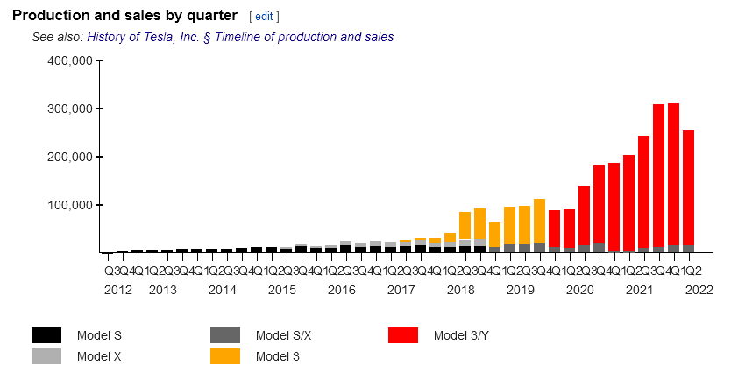Click the Production and sales by quarter heading
Image resolution: width=731 pixels, height=373 pixels.
(x=124, y=16)
